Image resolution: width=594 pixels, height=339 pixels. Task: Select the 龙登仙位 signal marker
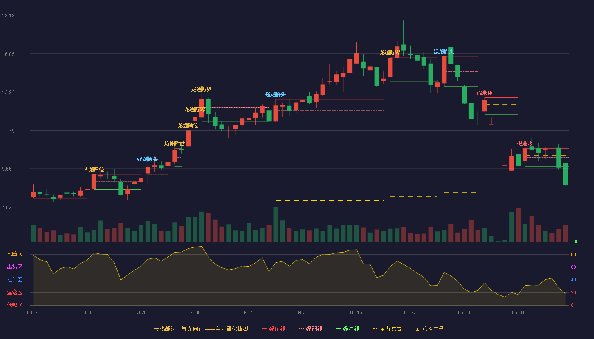[188, 125]
